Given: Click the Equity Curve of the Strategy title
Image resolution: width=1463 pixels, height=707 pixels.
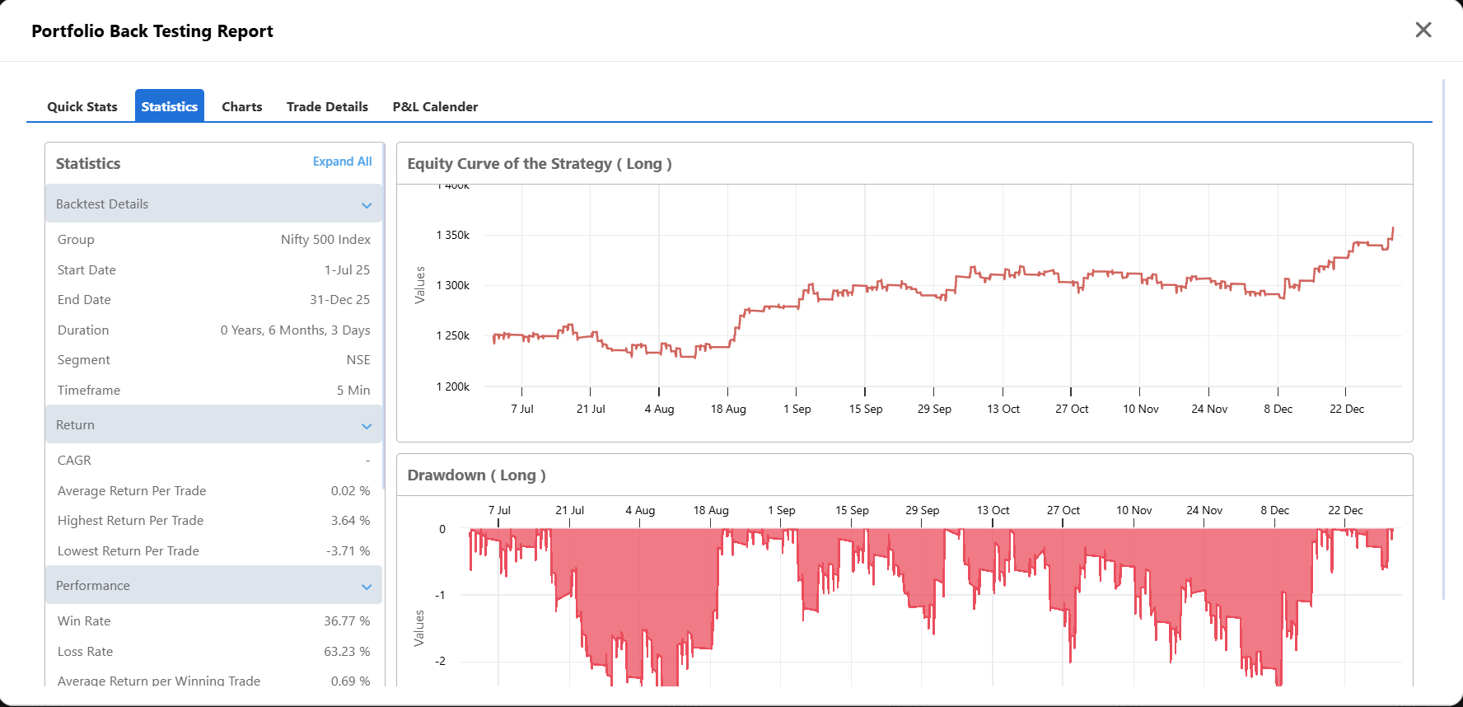Looking at the screenshot, I should coord(540,163).
